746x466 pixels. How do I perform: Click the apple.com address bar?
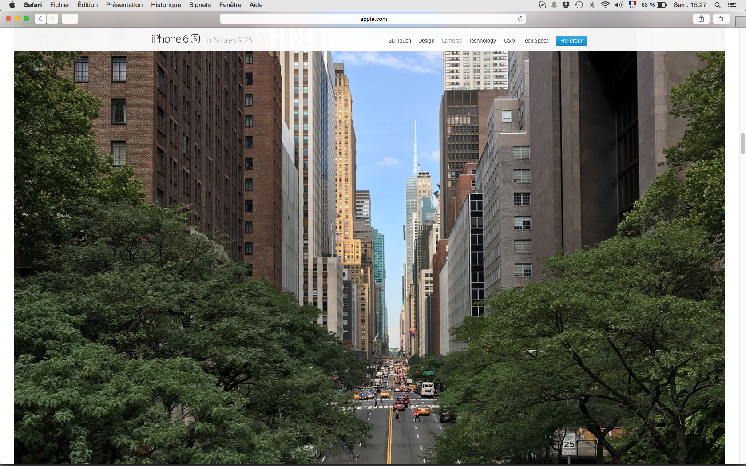coord(373,19)
